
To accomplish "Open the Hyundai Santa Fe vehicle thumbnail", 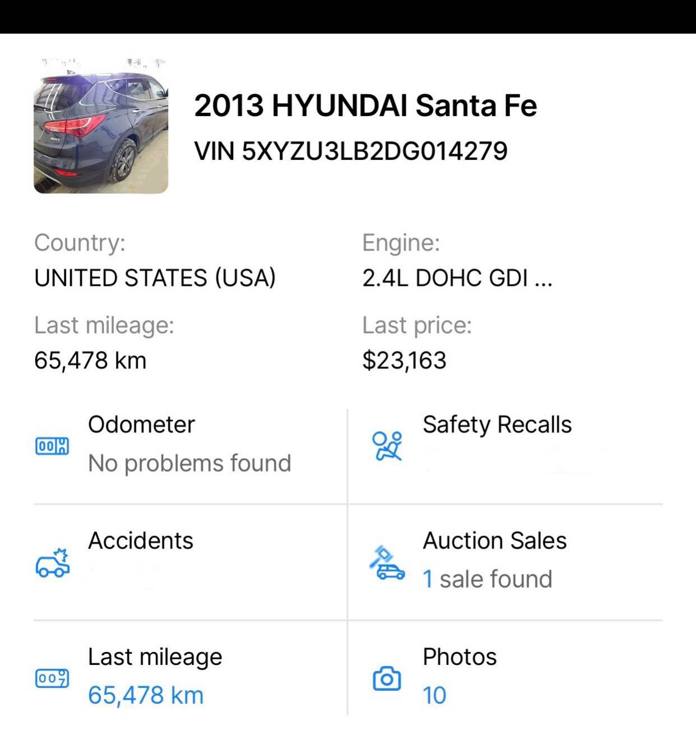I will pyautogui.click(x=101, y=126).
